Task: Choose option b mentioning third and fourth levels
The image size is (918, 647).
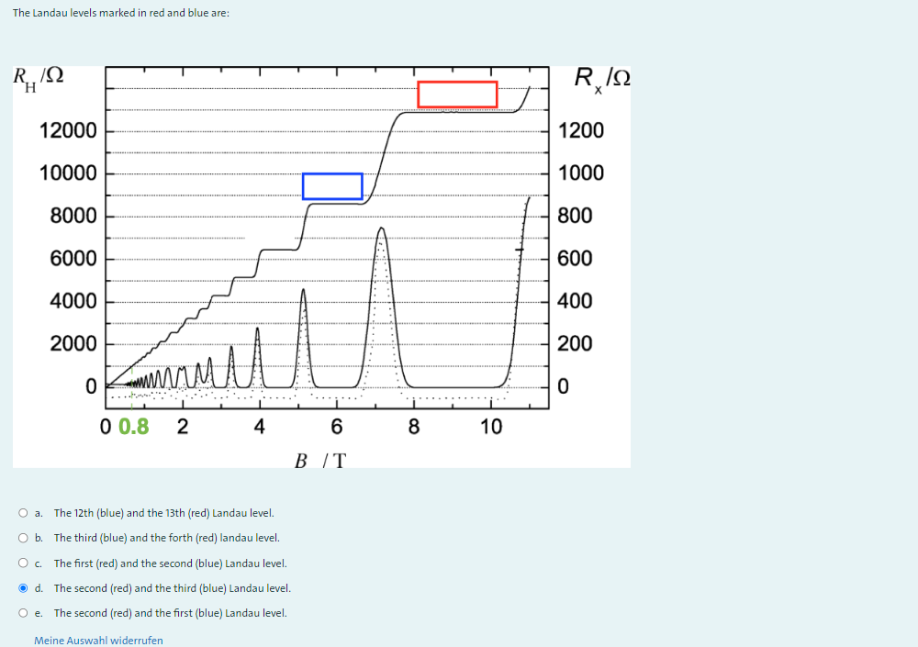Action: 23,538
